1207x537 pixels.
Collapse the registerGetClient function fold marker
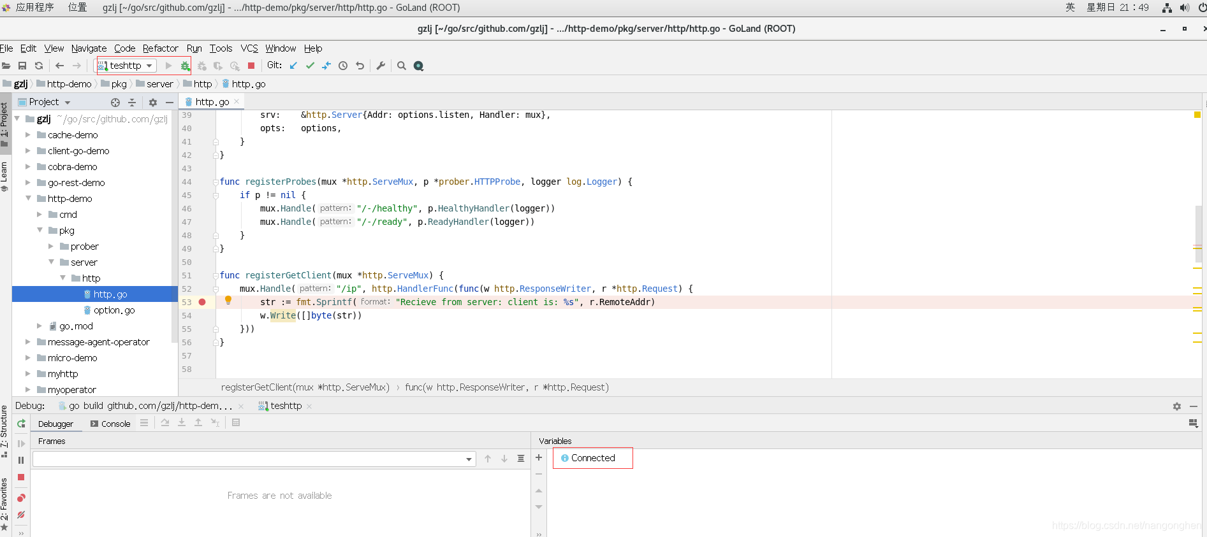(216, 275)
